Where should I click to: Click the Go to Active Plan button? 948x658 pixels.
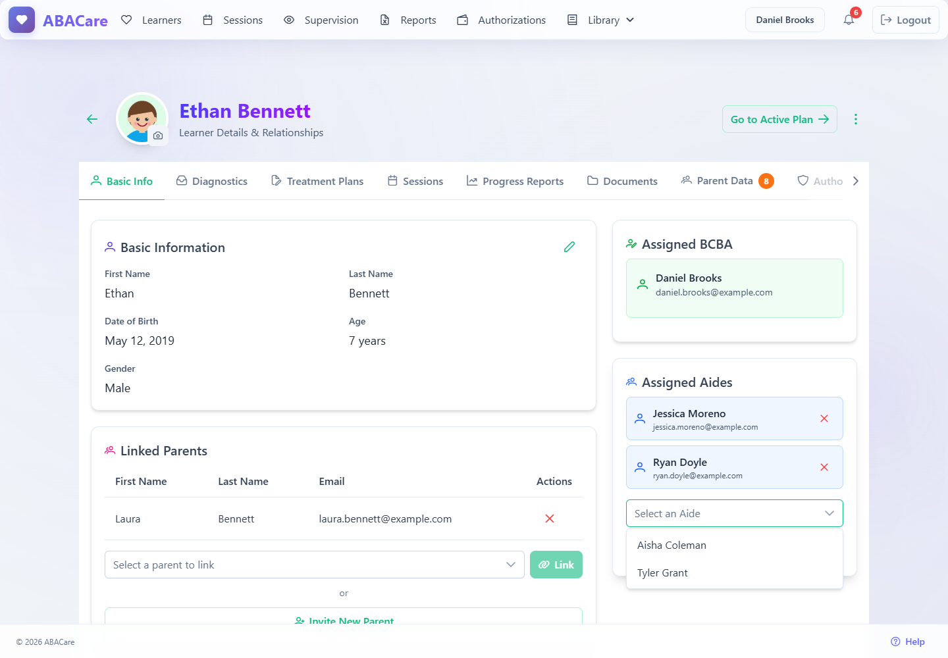(x=779, y=119)
